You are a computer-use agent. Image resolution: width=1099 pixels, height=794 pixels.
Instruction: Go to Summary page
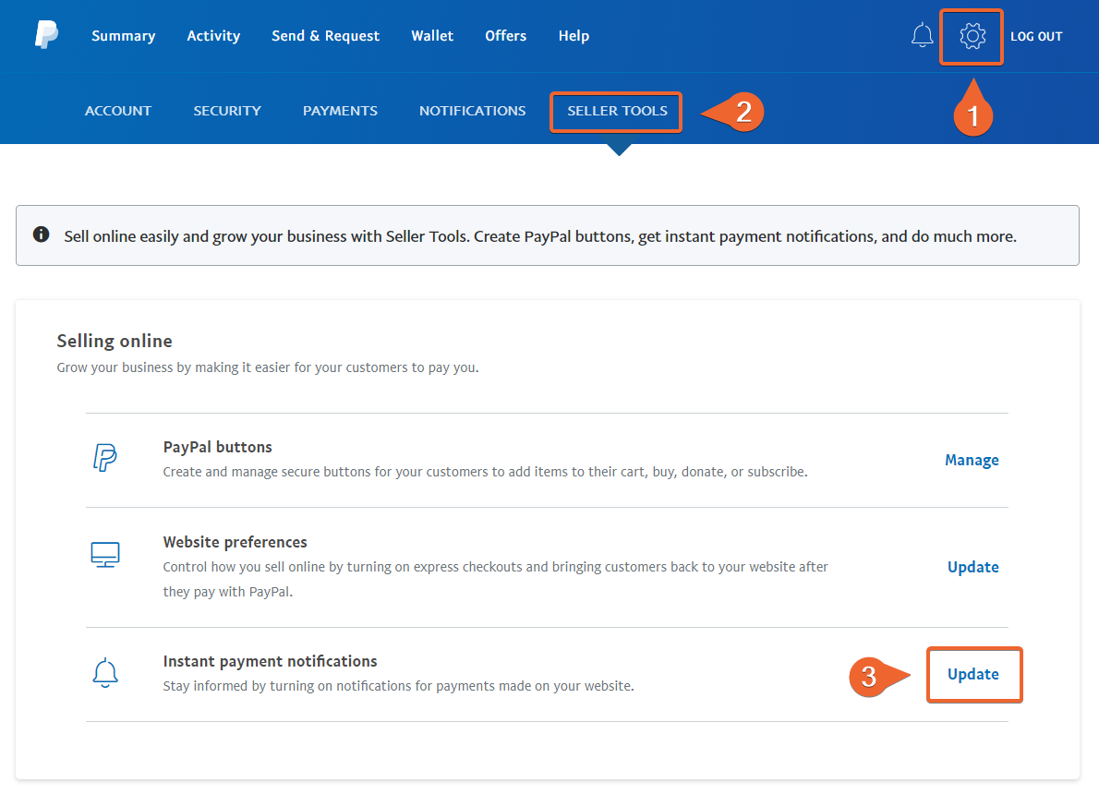point(124,36)
